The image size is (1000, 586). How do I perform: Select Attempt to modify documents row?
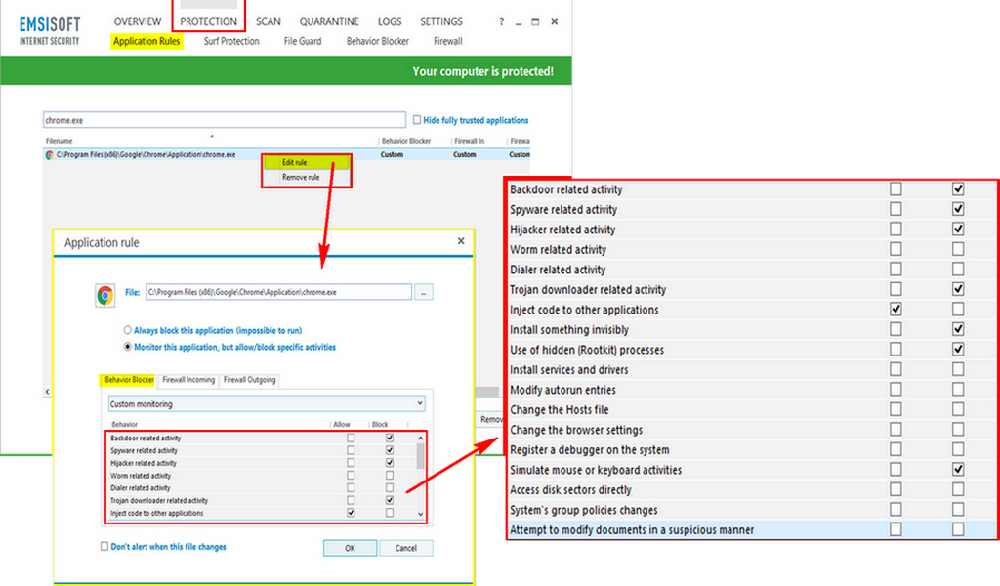coord(752,529)
